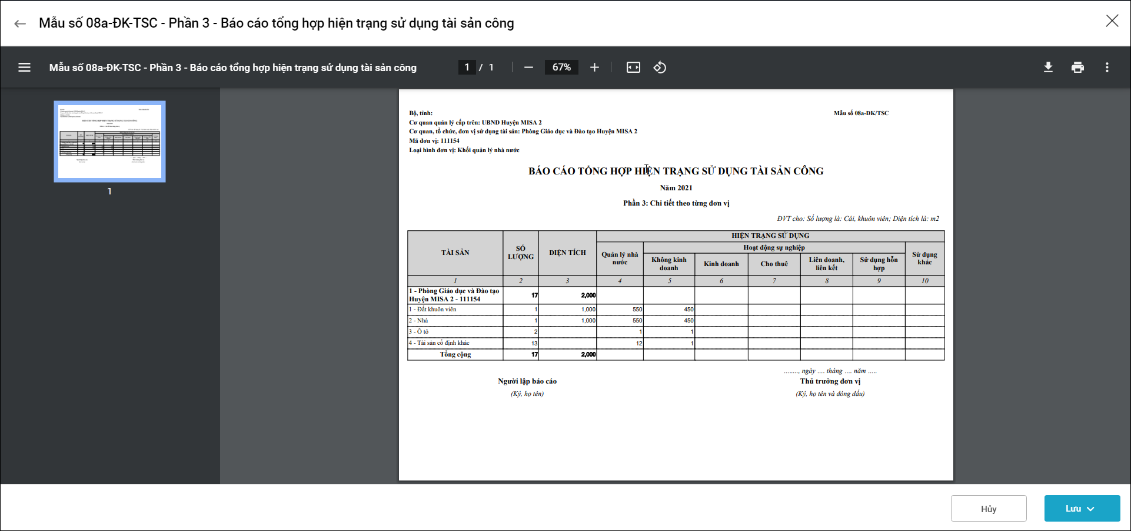The image size is (1131, 531).
Task: Click the TÀI SẢN column header
Action: click(455, 253)
